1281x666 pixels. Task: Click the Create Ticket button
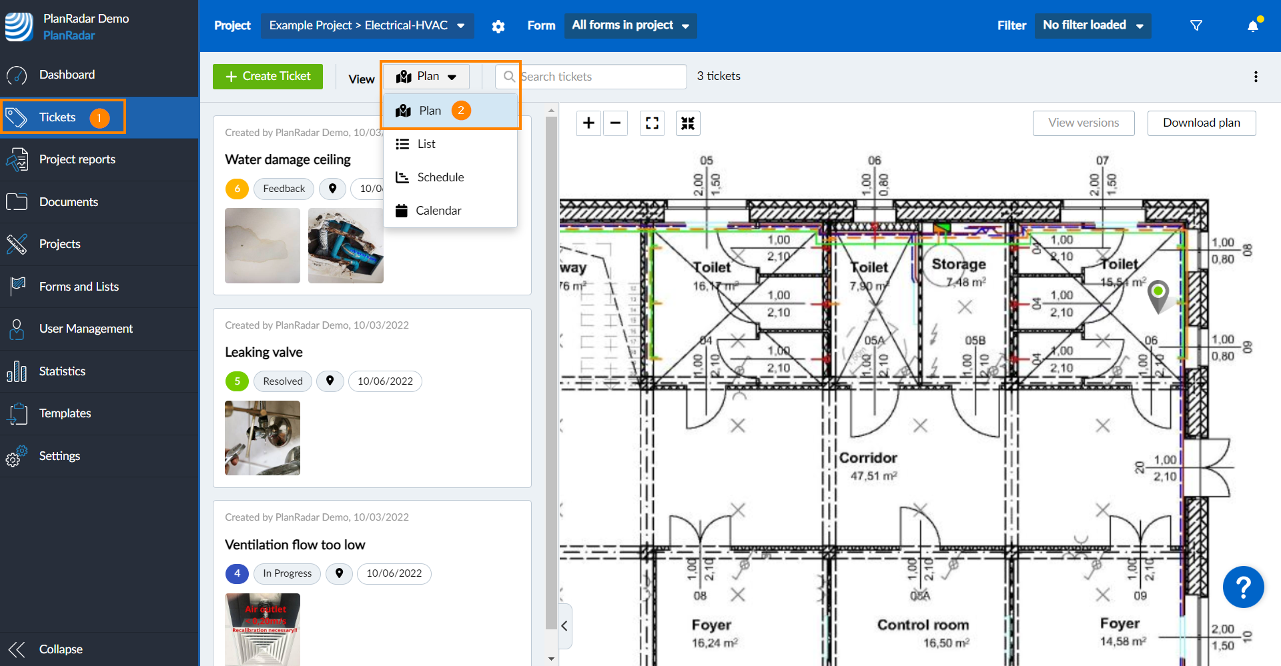(x=267, y=76)
